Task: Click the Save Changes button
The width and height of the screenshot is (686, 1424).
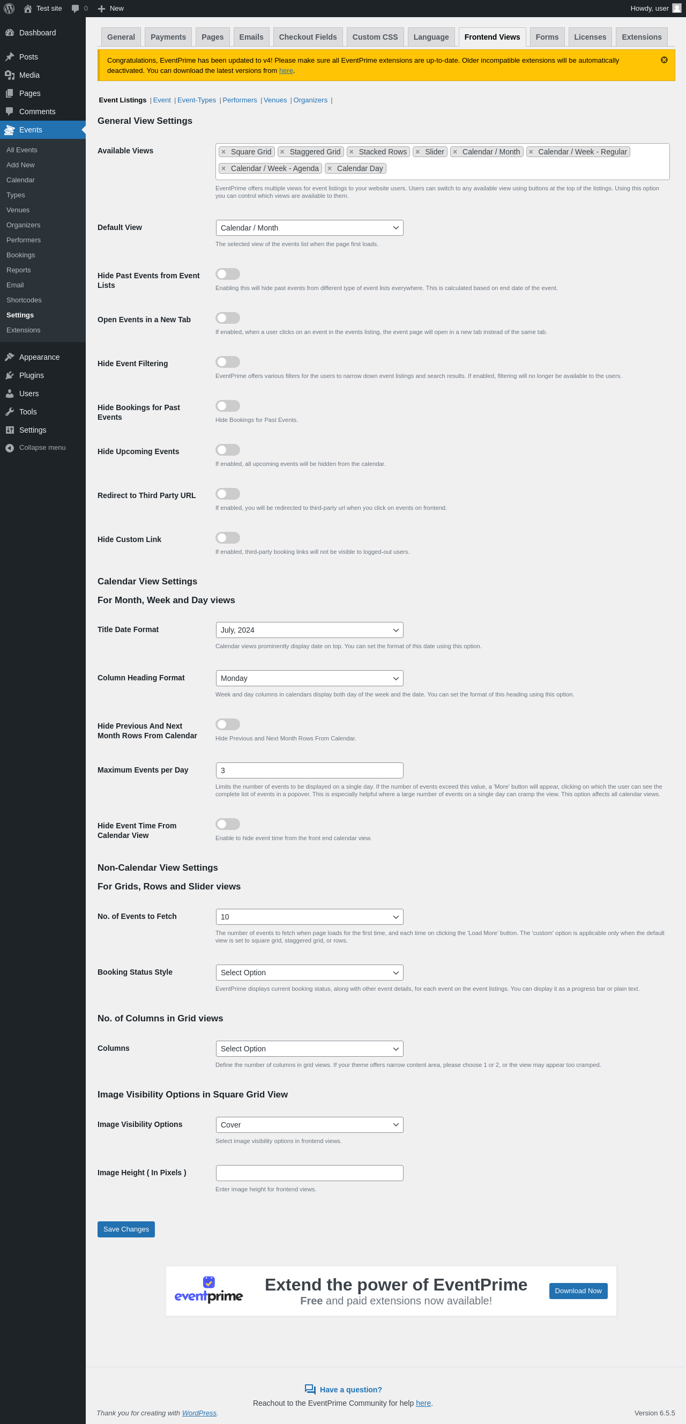Action: (126, 1229)
